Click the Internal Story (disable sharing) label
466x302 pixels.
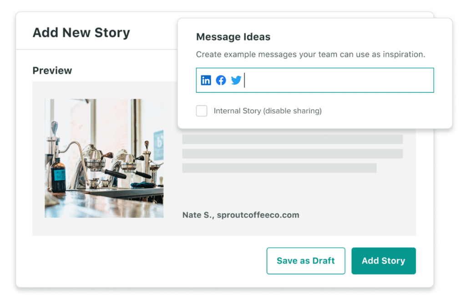(x=268, y=111)
